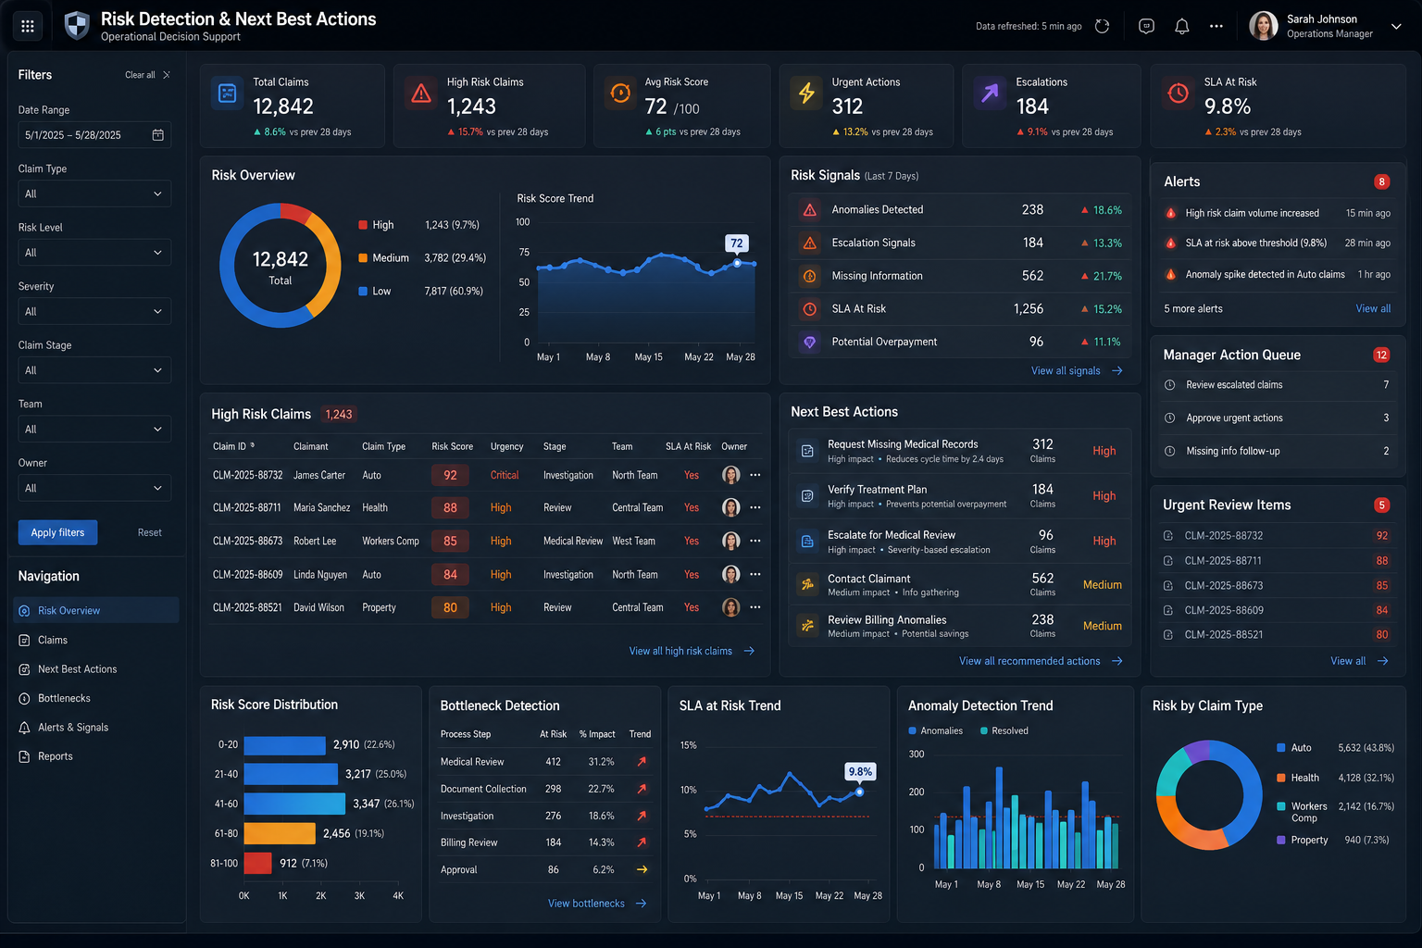Image resolution: width=1422 pixels, height=948 pixels.
Task: Expand the Owner filter dropdown
Action: pyautogui.click(x=94, y=488)
